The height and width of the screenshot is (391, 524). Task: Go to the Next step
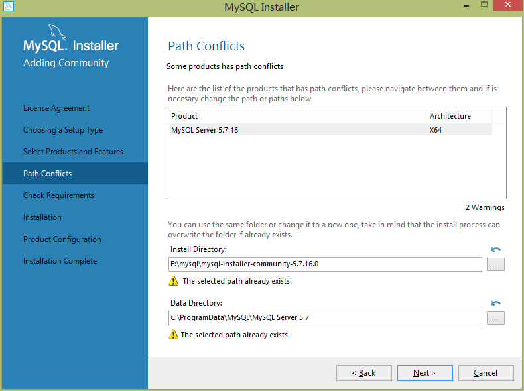point(425,373)
